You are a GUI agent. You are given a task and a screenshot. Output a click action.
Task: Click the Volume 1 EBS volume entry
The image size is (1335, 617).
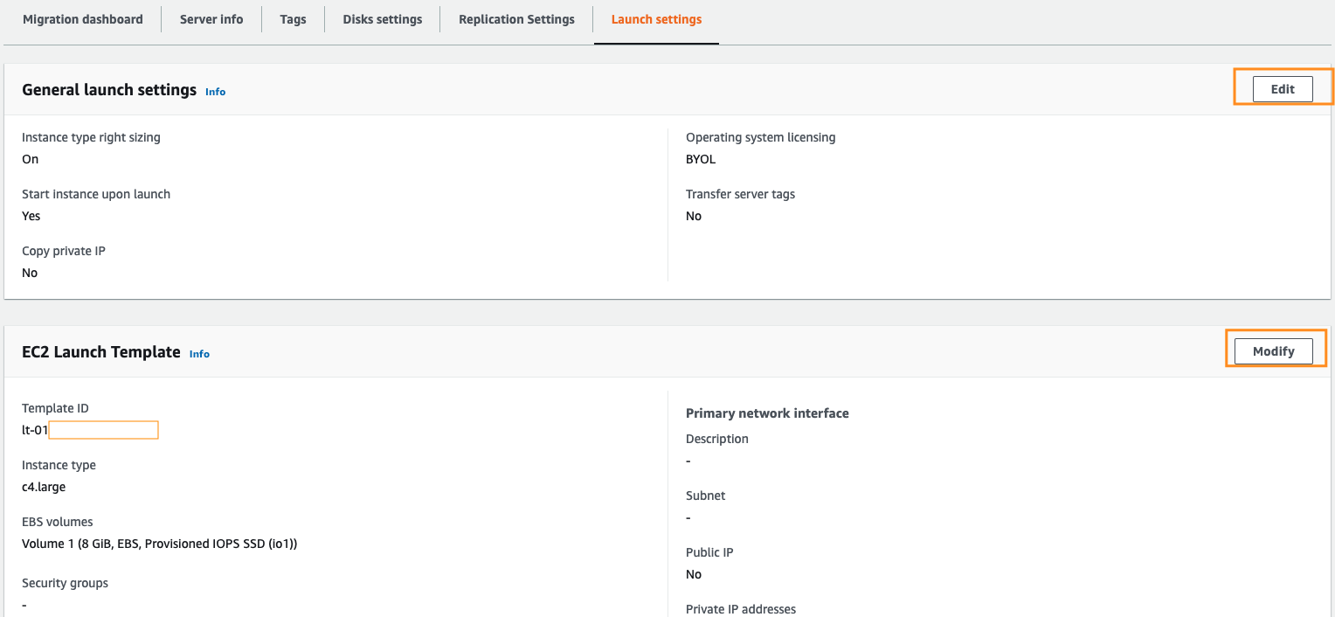pyautogui.click(x=160, y=544)
